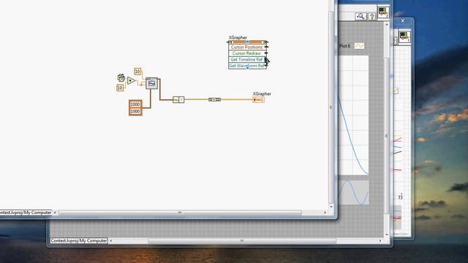Select the Get Timeline Ref property item
468x263 pixels.
pos(247,60)
